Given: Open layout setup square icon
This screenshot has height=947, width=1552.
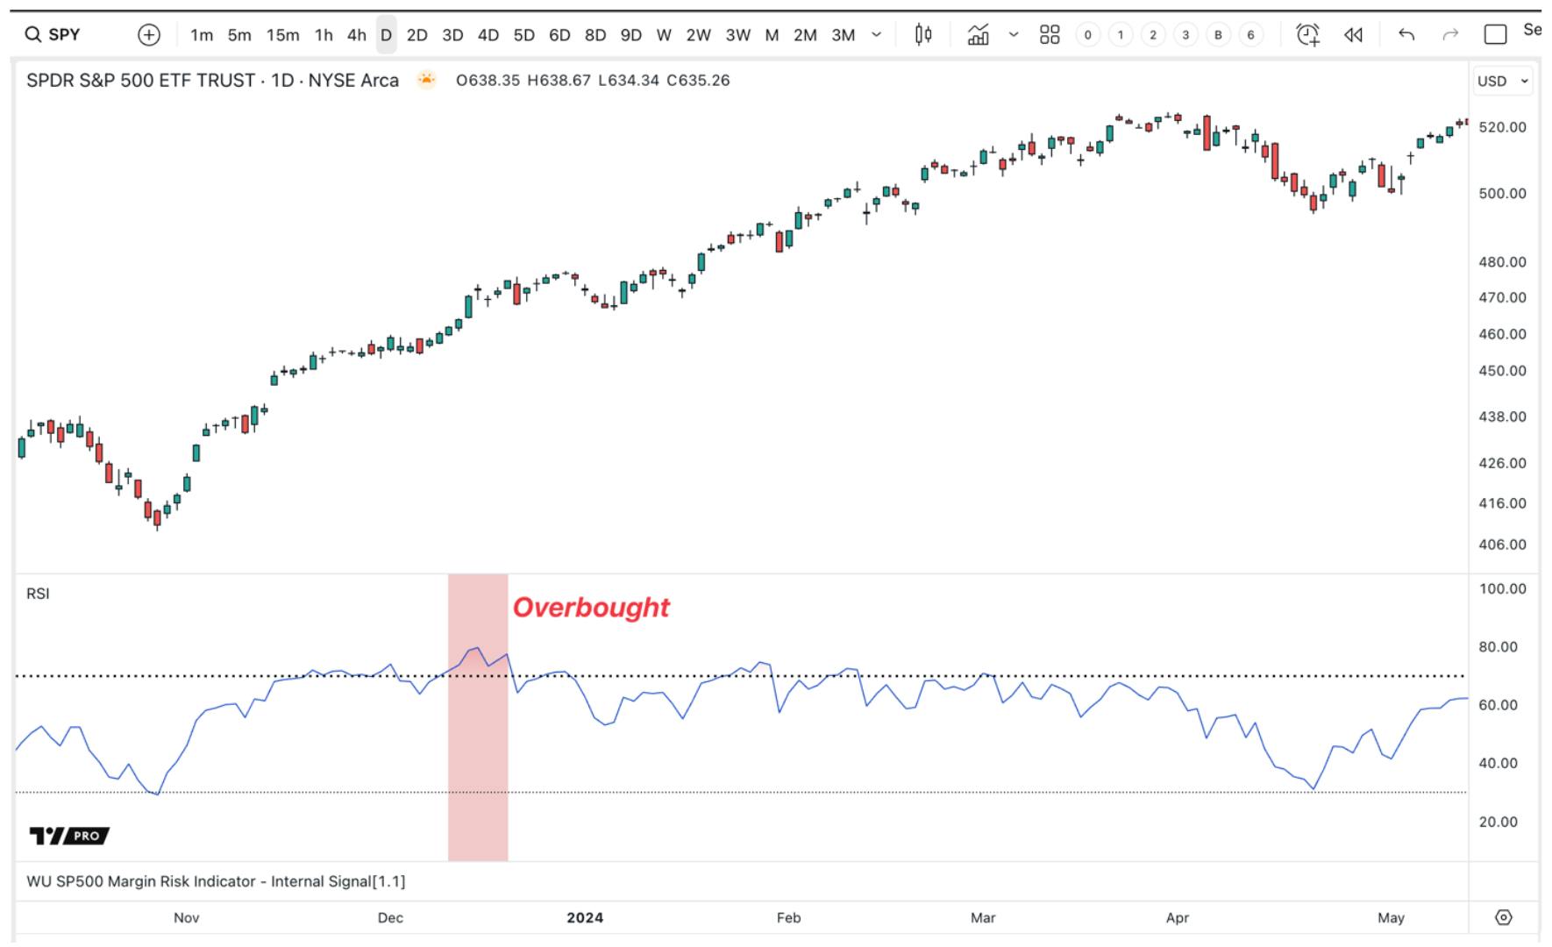Looking at the screenshot, I should pos(1495,35).
